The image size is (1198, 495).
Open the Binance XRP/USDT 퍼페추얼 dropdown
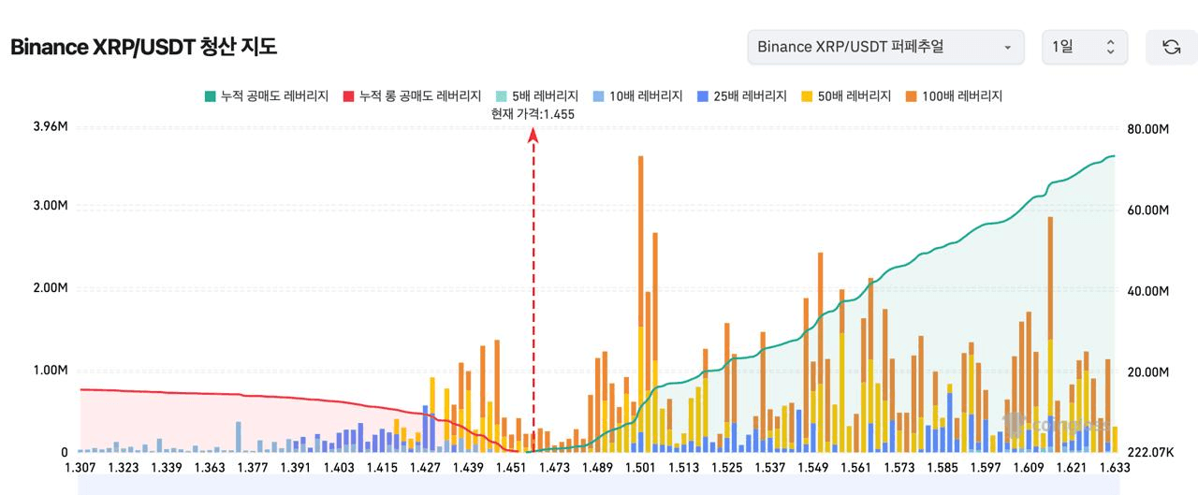(x=885, y=47)
